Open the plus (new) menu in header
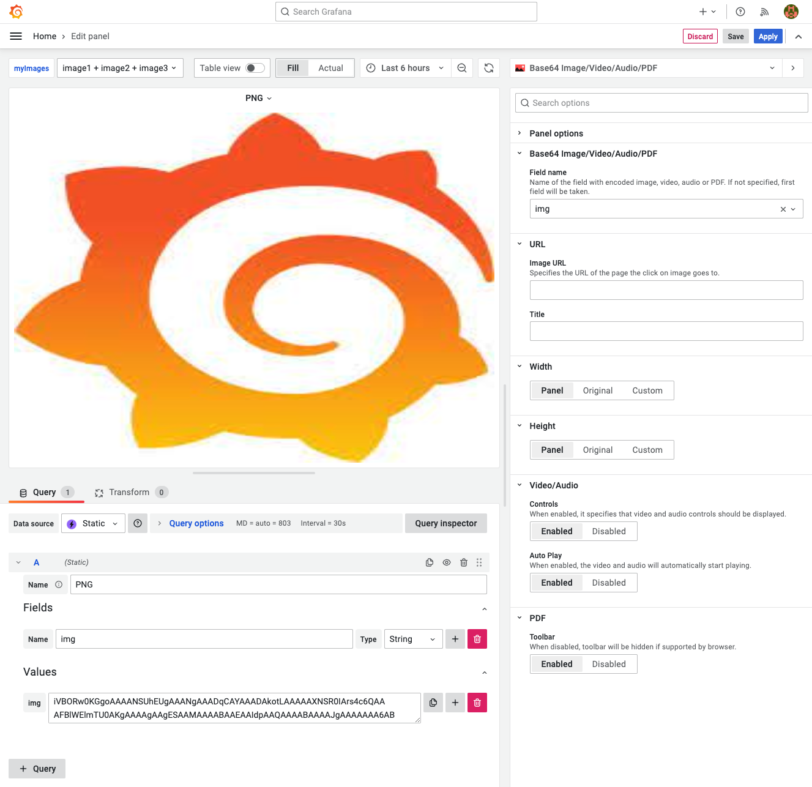The image size is (812, 787). pyautogui.click(x=707, y=12)
